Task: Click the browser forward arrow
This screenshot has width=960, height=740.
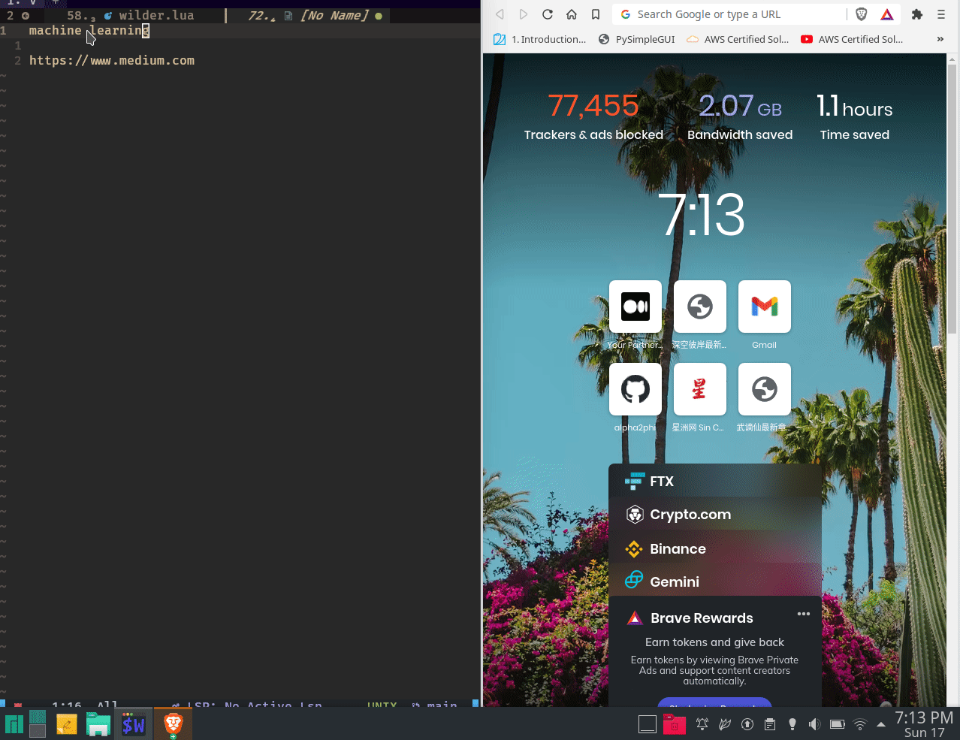Action: click(524, 14)
